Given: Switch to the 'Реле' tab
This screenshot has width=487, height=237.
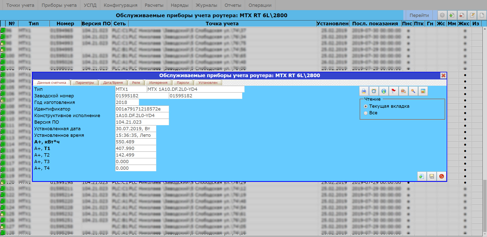Looking at the screenshot, I should [136, 83].
